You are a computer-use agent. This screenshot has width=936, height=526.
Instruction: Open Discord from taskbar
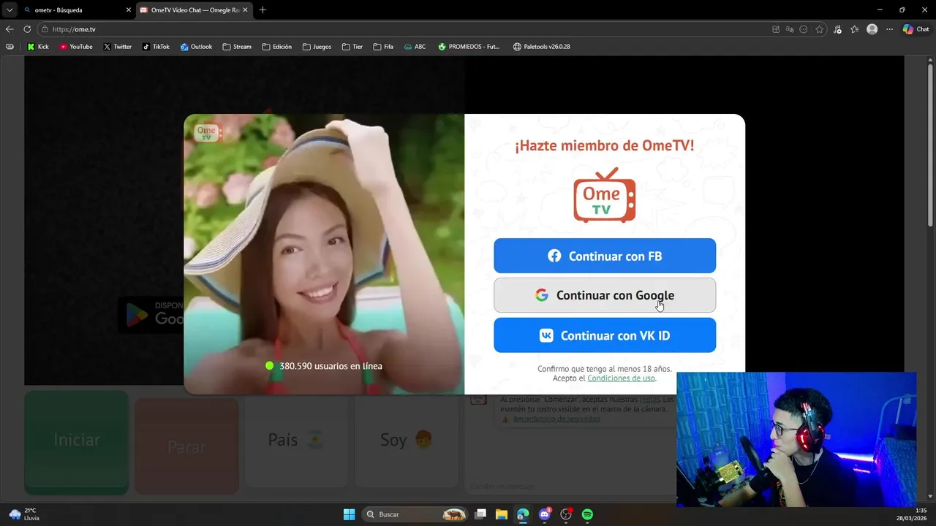click(x=545, y=514)
